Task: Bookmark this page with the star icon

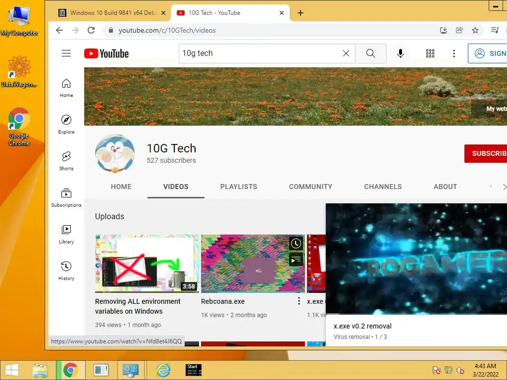Action: [475, 30]
